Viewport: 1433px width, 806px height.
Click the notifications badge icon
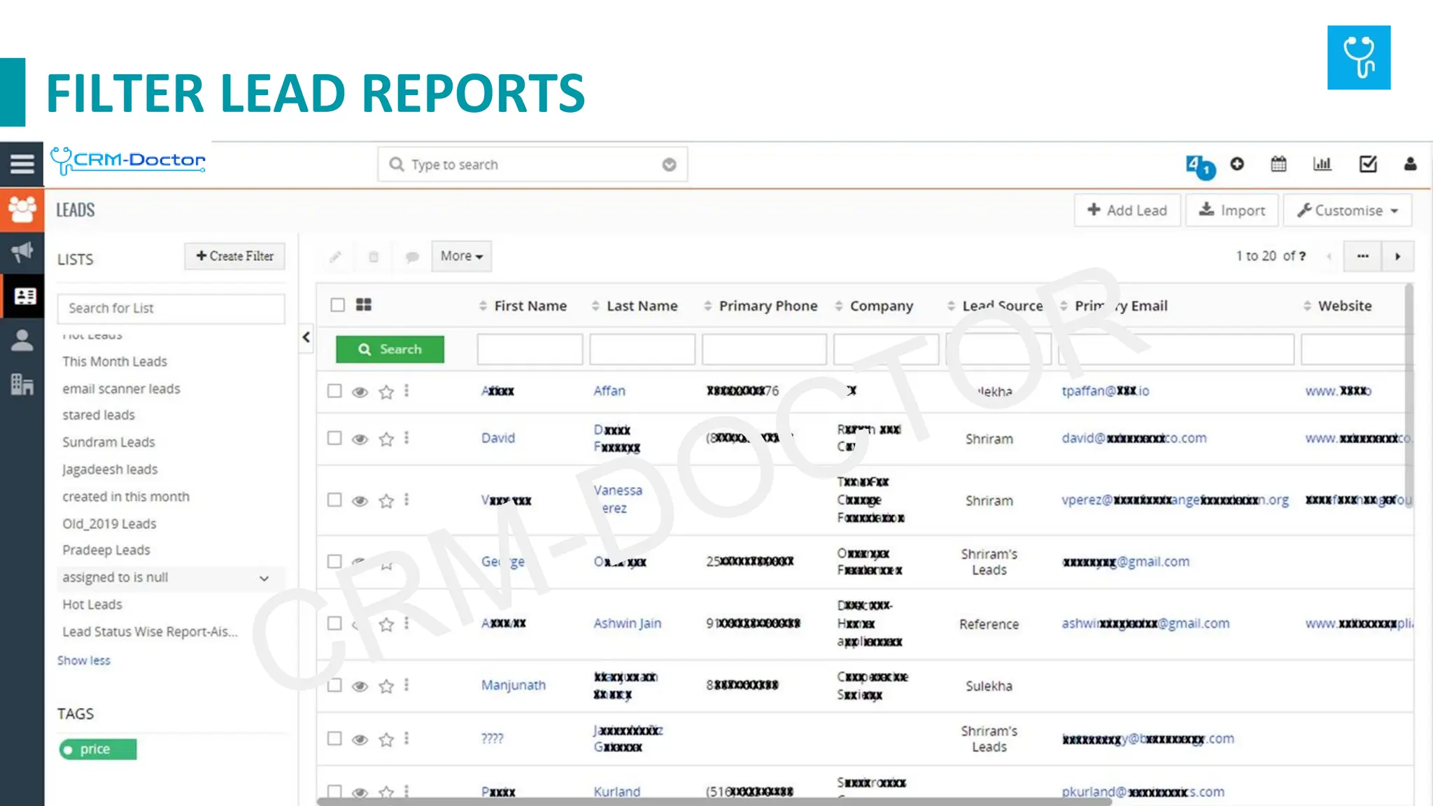click(x=1200, y=167)
